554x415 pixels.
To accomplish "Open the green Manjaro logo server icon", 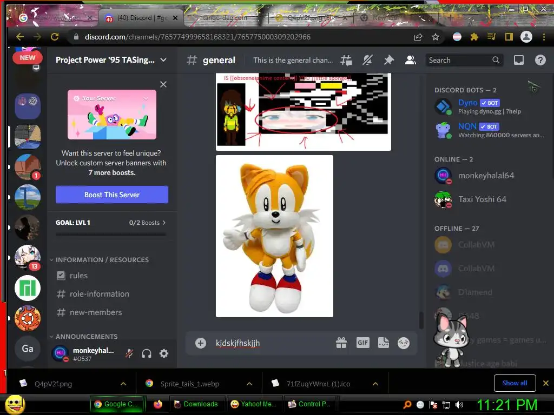I will click(28, 288).
